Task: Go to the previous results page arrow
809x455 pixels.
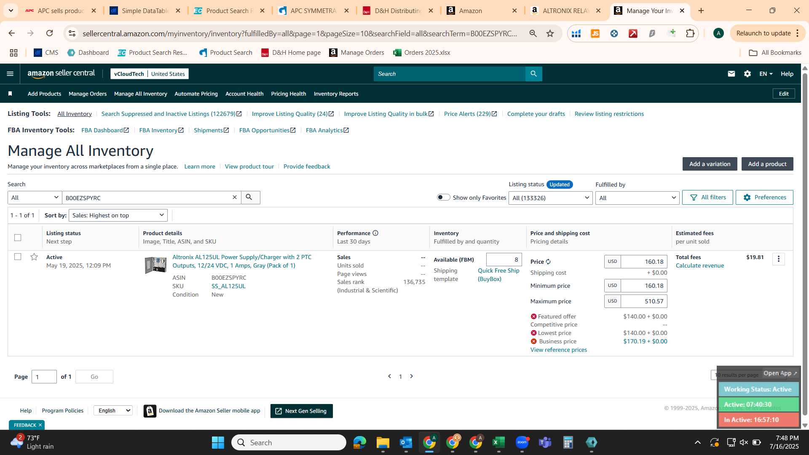Action: 389,376
